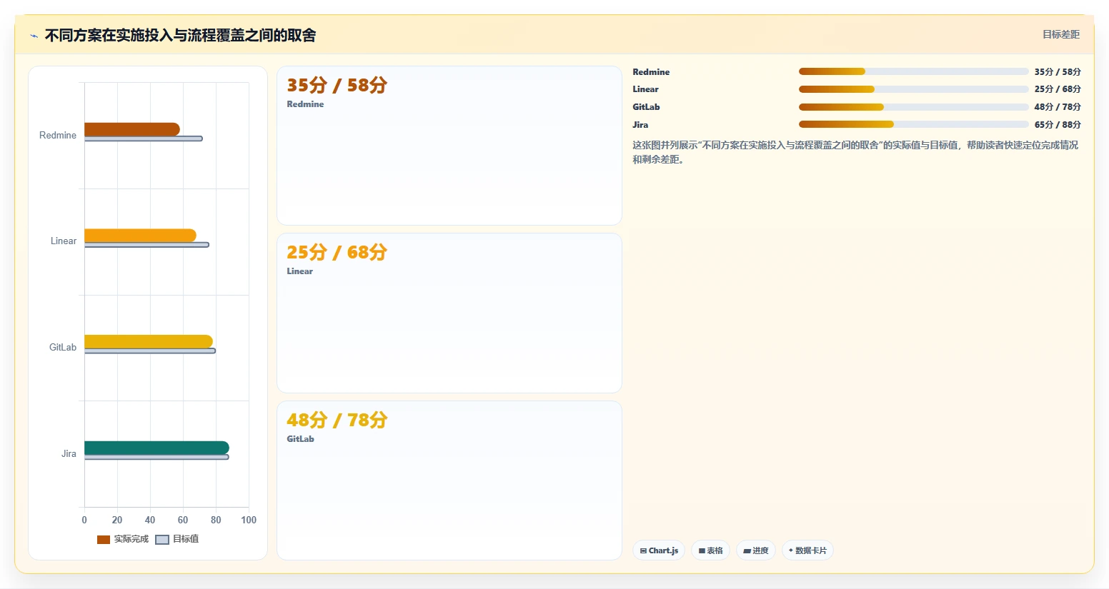Click the Redmine axis label on the chart
This screenshot has width=1109, height=589.
58,135
